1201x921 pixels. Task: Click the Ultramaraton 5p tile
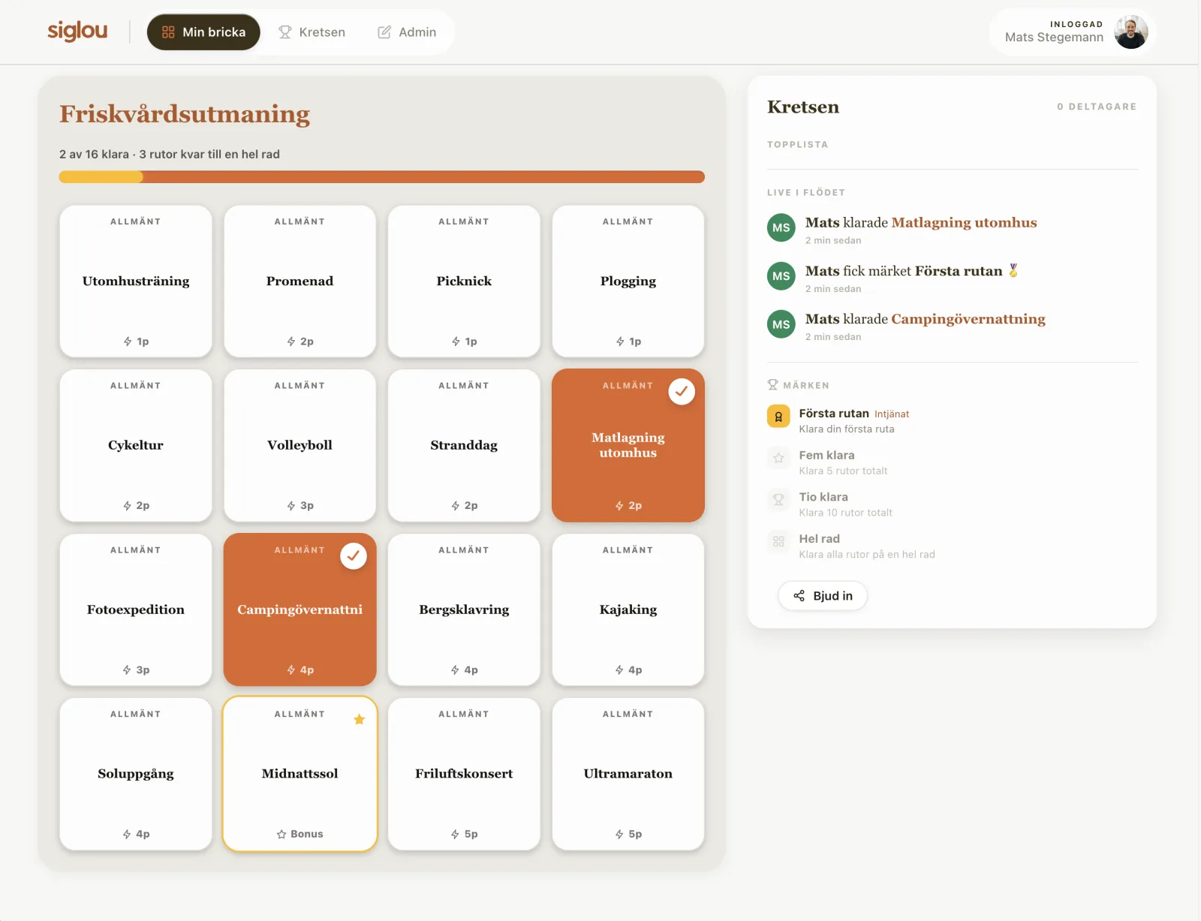coord(628,774)
